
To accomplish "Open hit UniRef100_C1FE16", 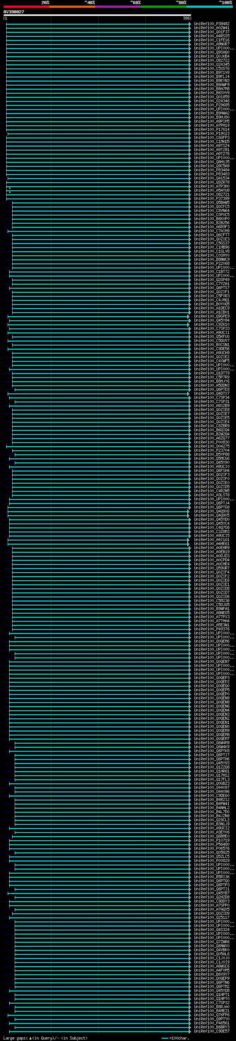I will click(x=212, y=40).
